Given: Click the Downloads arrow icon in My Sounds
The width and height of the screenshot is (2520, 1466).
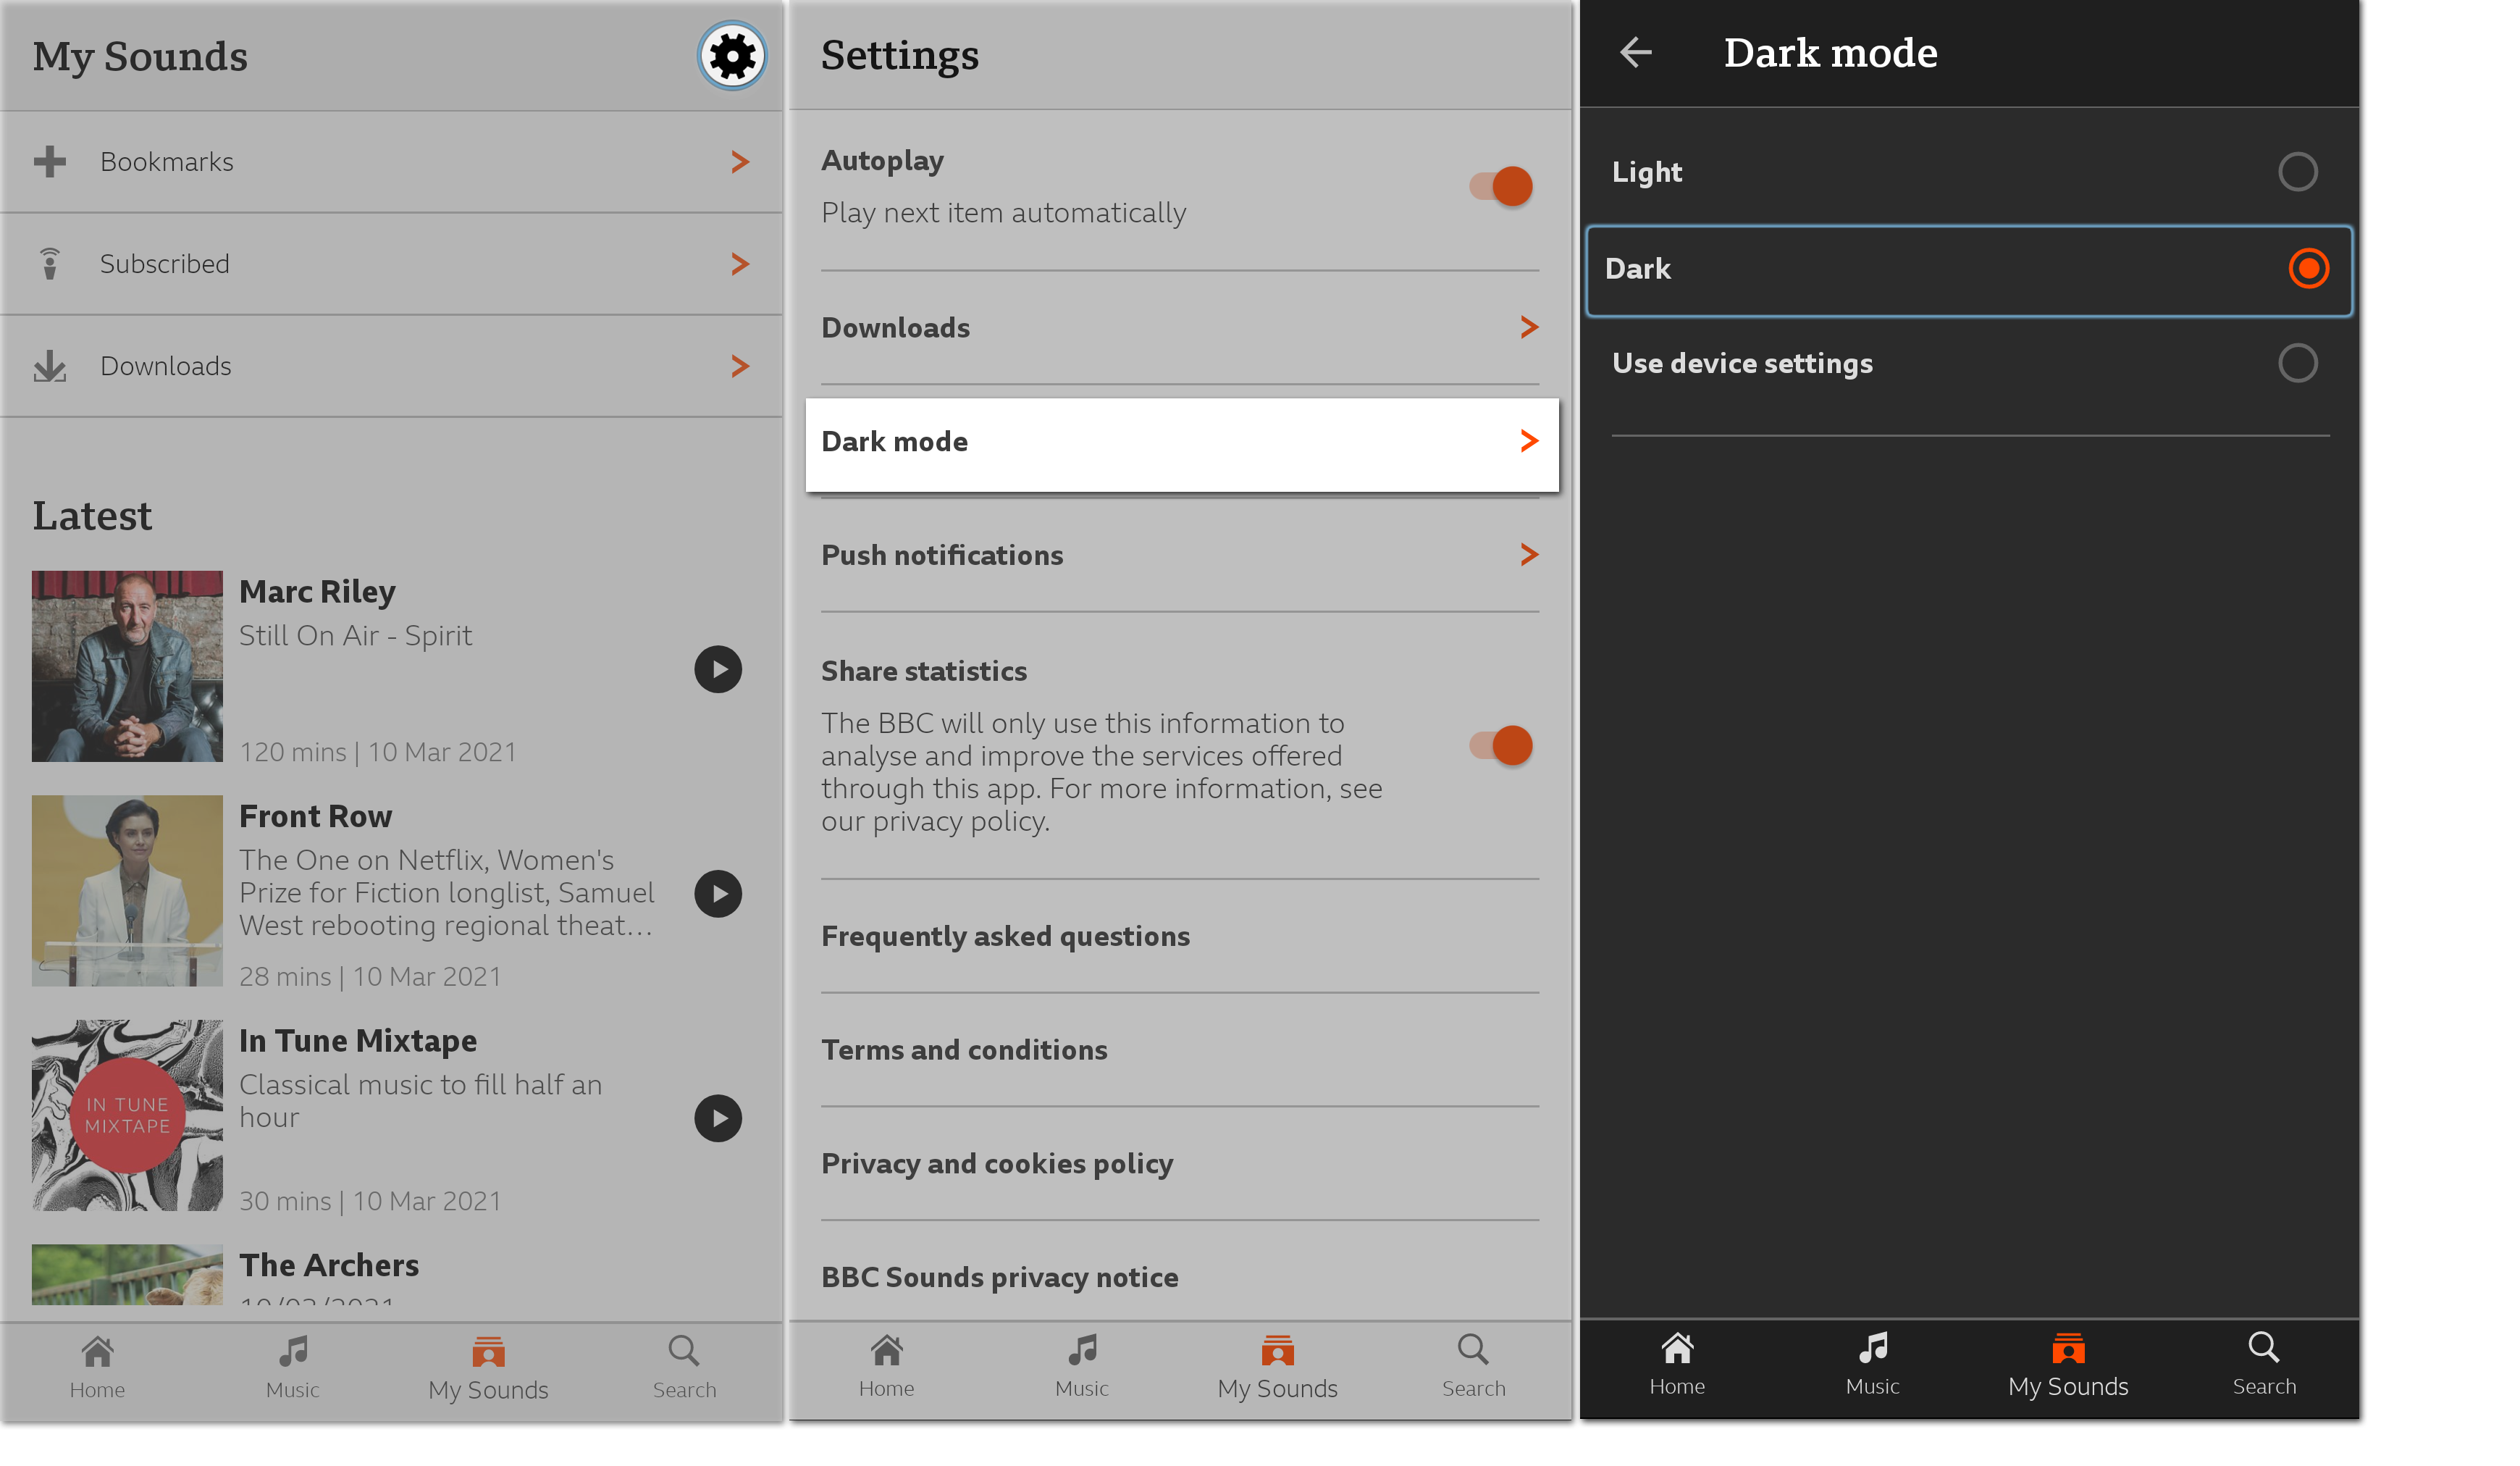Looking at the screenshot, I should coord(49,366).
